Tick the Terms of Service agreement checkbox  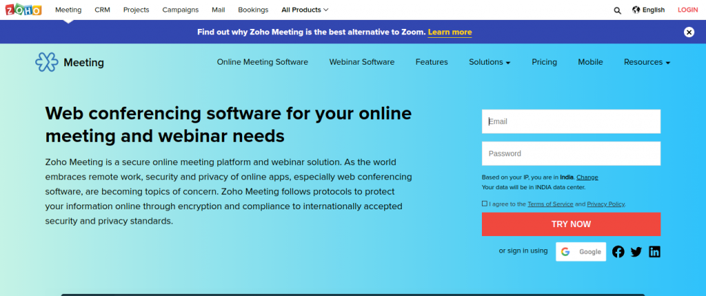485,204
